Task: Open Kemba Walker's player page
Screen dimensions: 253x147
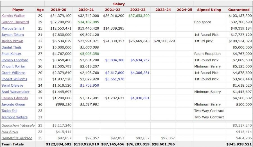Action: coord(13,16)
